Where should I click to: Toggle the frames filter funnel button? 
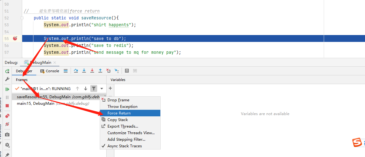tap(93, 89)
